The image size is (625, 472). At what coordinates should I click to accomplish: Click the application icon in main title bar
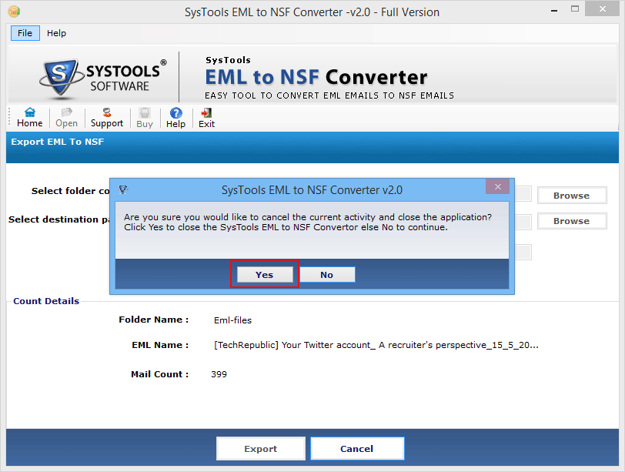[x=14, y=12]
